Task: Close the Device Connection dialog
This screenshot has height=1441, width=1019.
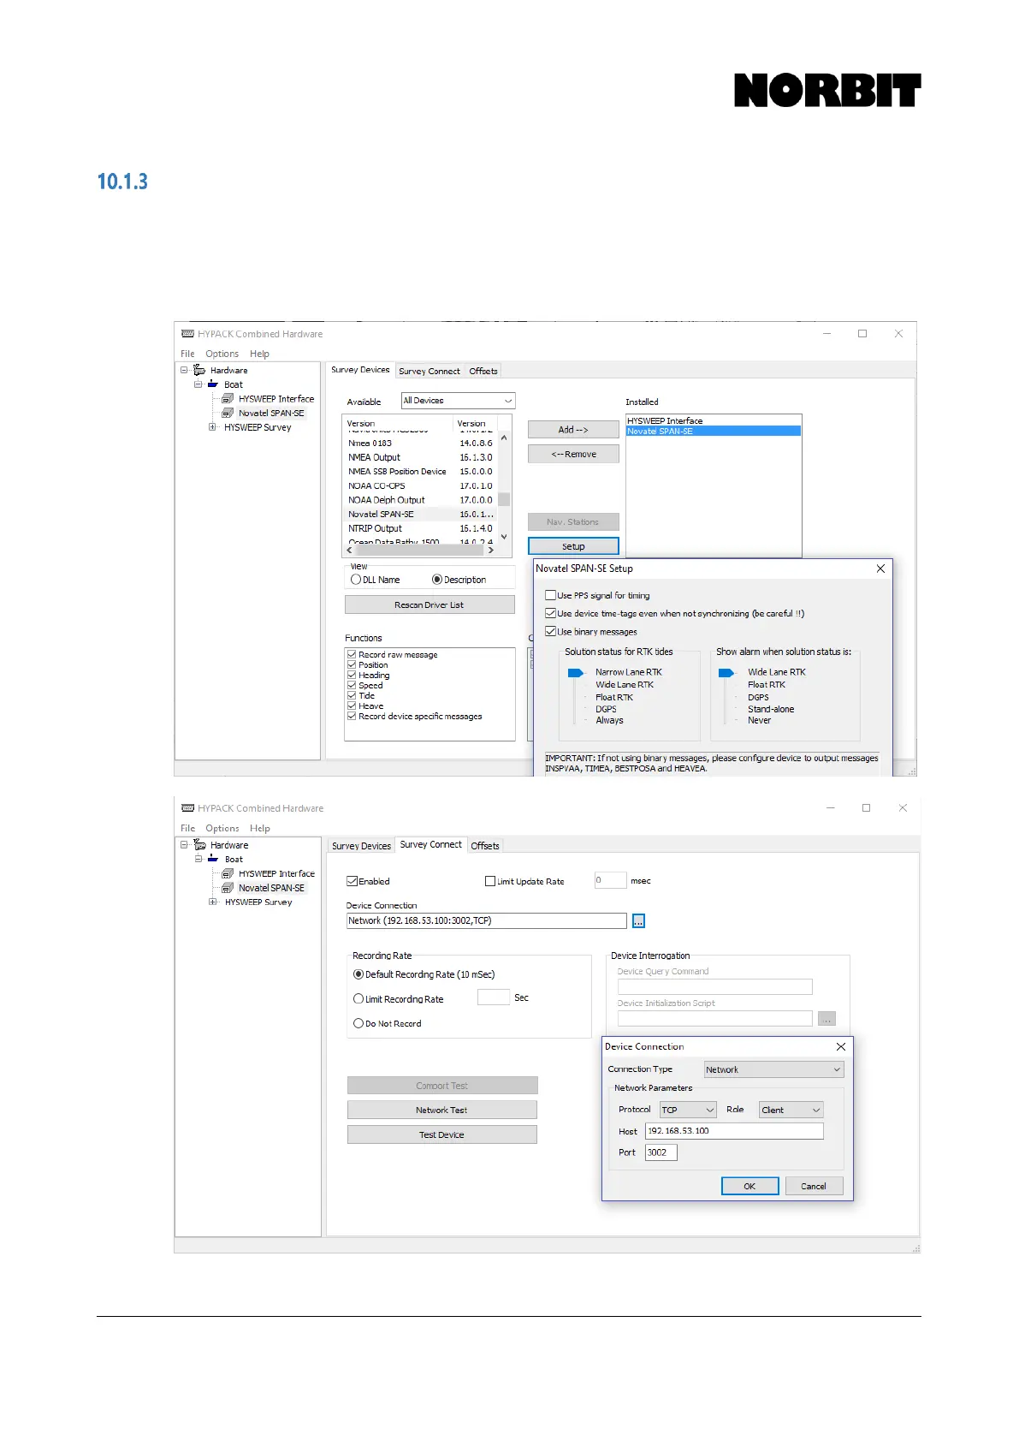Action: click(x=841, y=1046)
